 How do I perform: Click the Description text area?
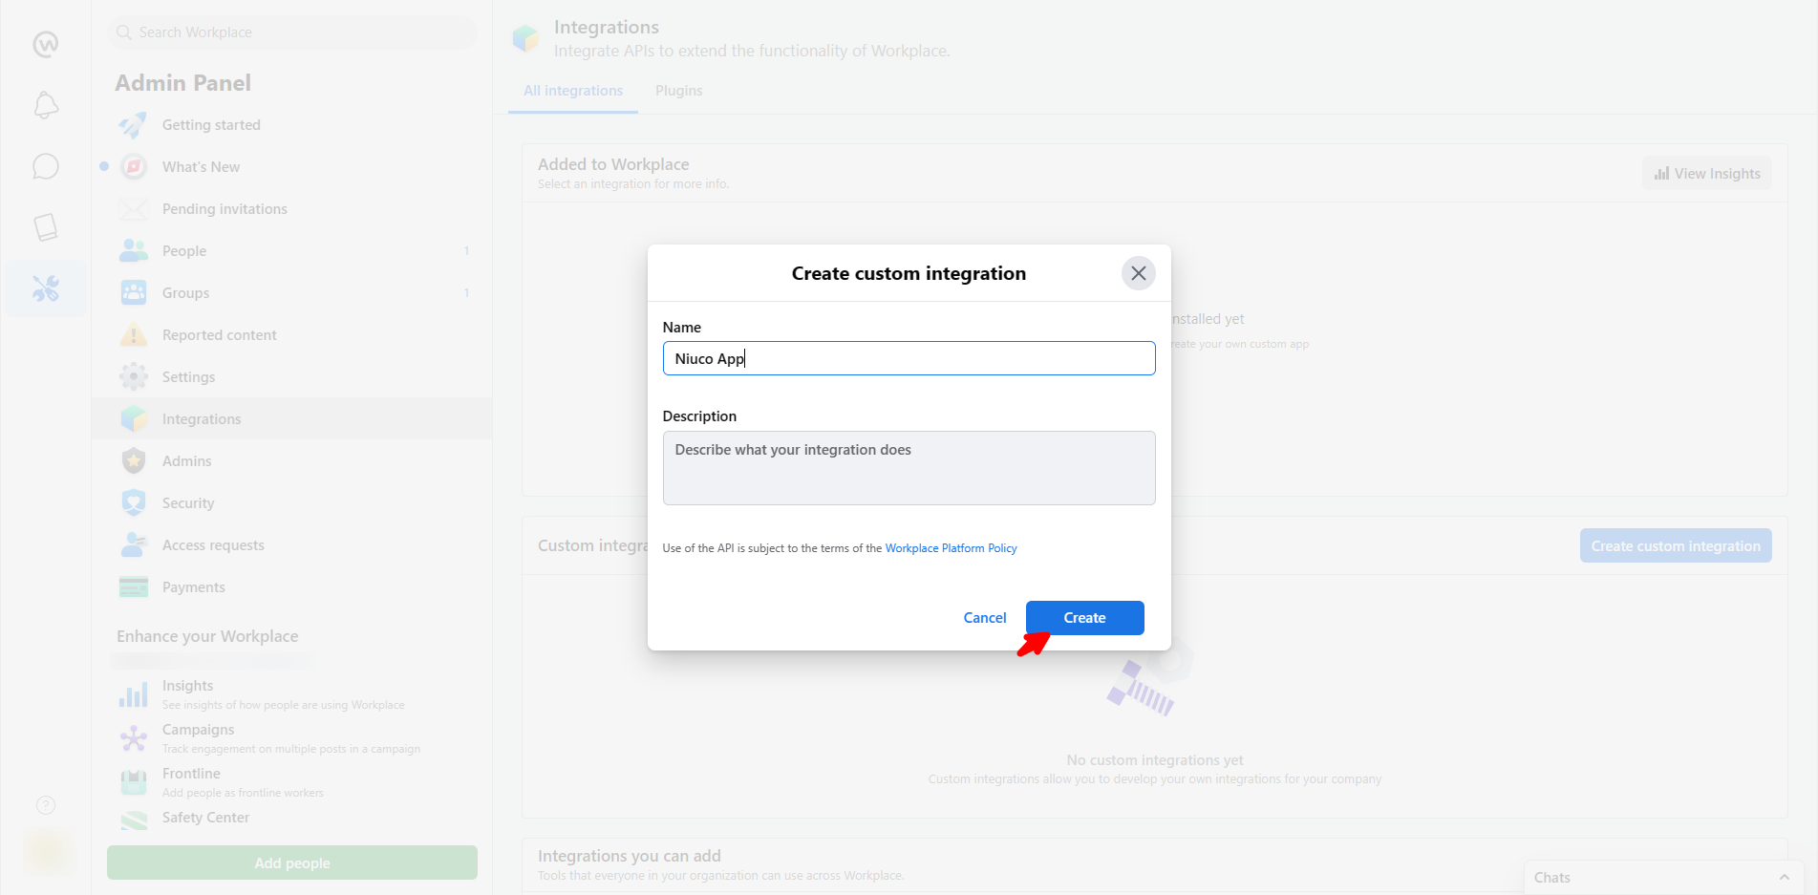coord(909,468)
